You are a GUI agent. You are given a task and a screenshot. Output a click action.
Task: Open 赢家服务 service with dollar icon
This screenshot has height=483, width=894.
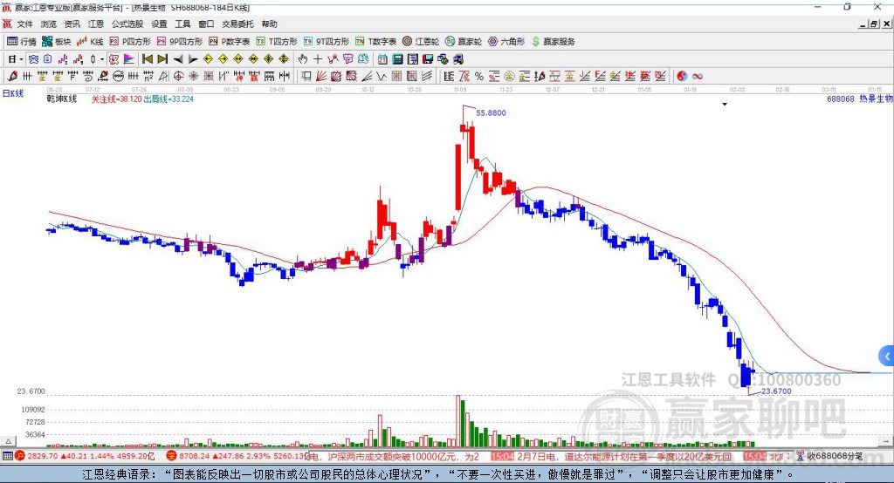point(554,41)
